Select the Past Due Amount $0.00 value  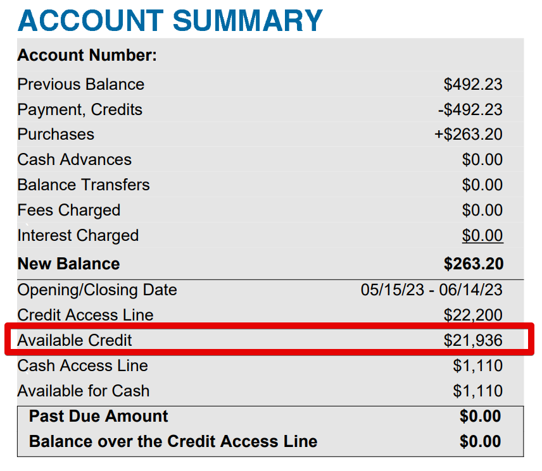click(480, 416)
